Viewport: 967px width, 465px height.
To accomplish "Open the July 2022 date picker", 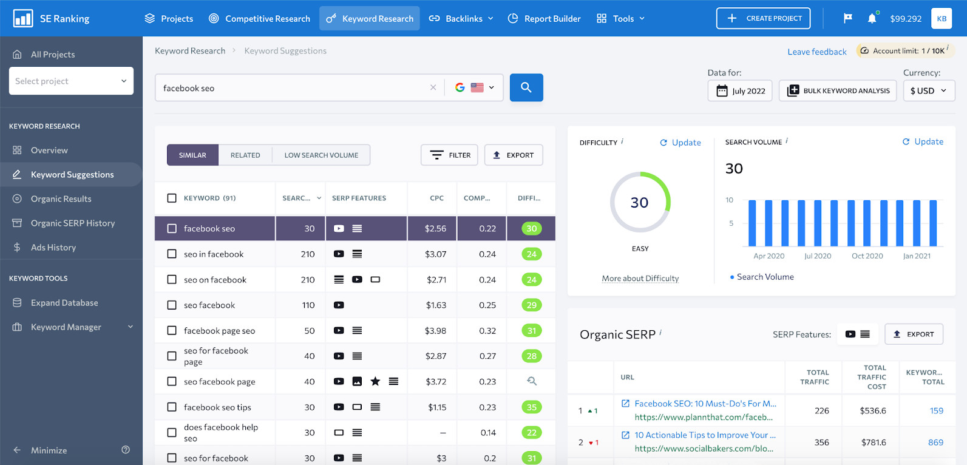I will (740, 90).
